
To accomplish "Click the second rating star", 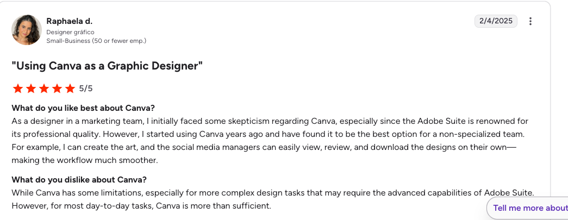I will click(x=30, y=89).
